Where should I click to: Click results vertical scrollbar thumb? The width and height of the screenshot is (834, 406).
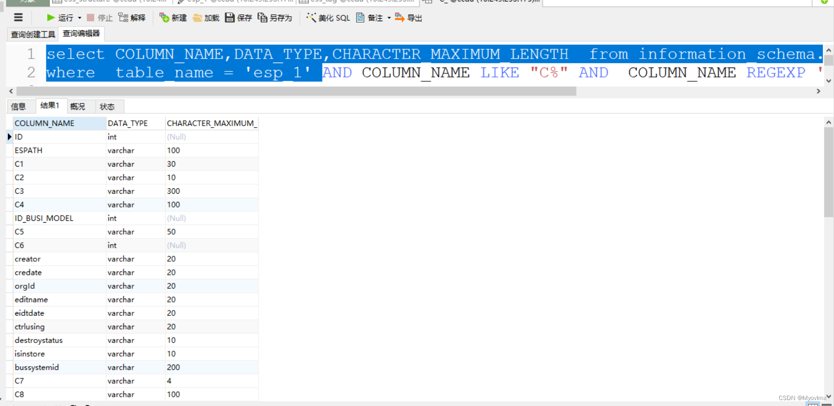(829, 172)
